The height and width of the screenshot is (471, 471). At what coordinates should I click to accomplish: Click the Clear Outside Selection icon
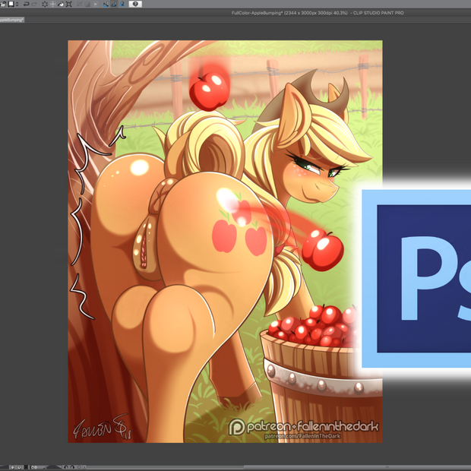(x=52, y=4)
